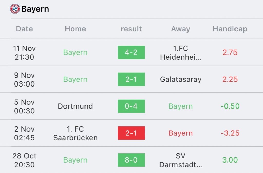Select 1. FC Saarbrücken home team

click(76, 133)
